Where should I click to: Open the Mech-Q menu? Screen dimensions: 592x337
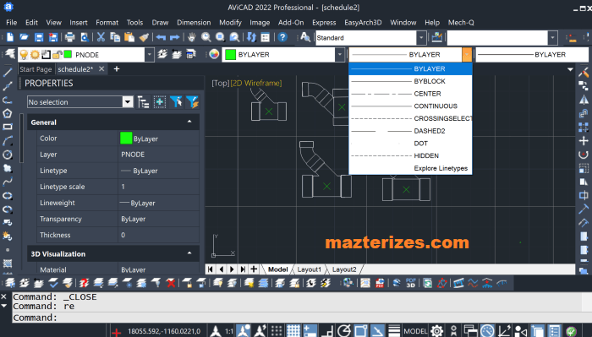(461, 23)
